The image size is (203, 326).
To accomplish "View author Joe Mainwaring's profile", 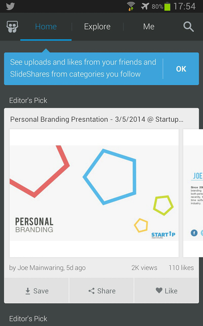I will [47, 268].
